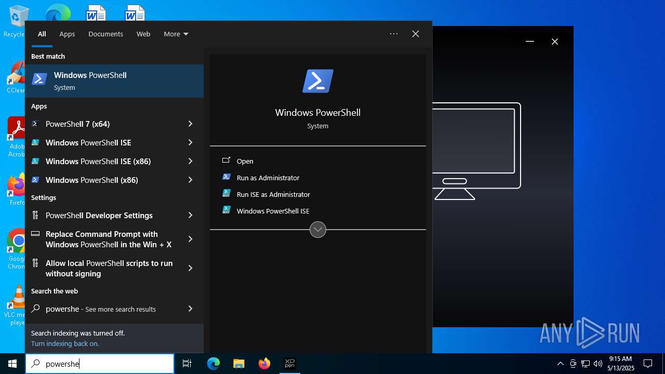The width and height of the screenshot is (665, 374).
Task: Open Replace Command Prompt with PowerShell setting
Action: pos(103,239)
